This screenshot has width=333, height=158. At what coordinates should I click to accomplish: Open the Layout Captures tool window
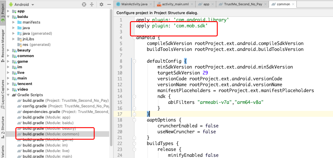click(x=3, y=94)
